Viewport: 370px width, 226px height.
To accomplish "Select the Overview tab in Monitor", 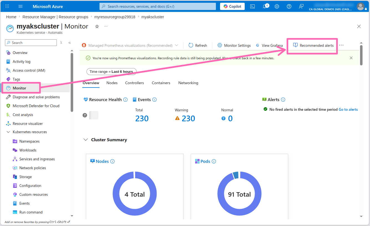I will [91, 83].
